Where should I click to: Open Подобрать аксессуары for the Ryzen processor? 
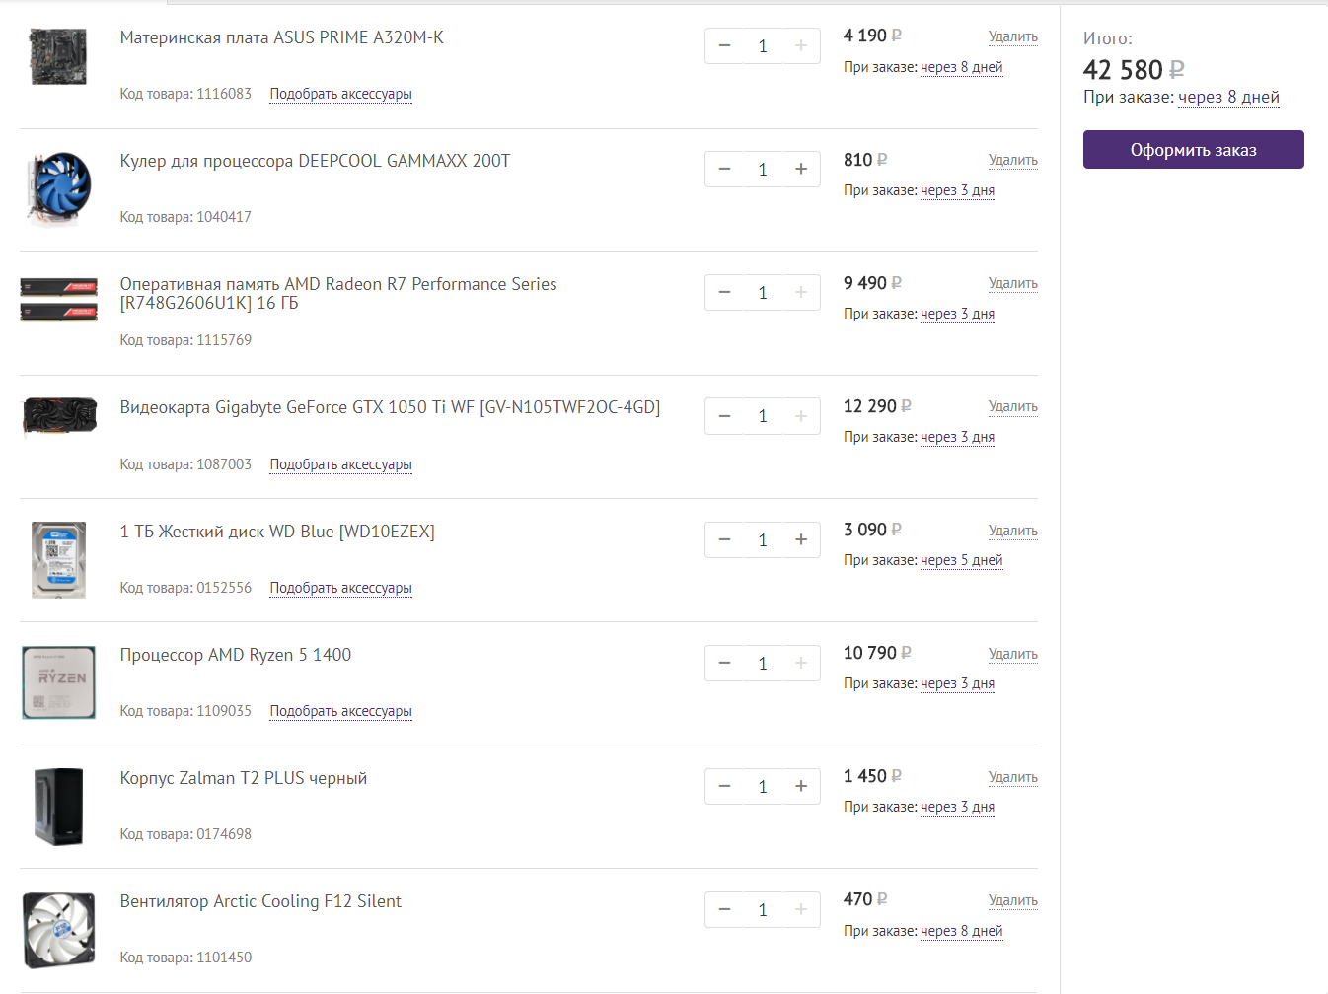340,711
